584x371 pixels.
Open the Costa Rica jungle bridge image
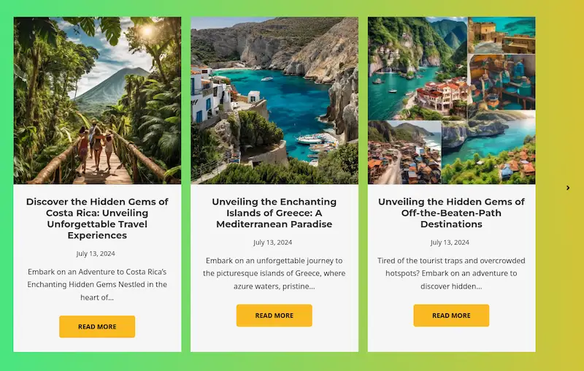[x=97, y=101]
